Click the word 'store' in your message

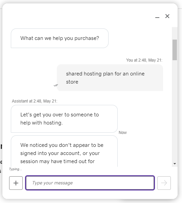click(72, 82)
